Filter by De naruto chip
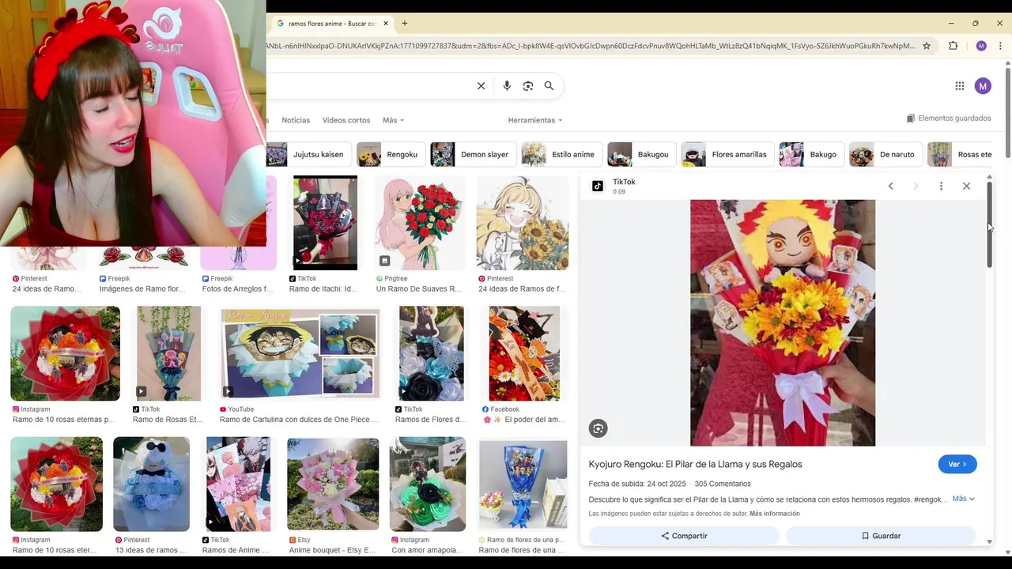Image resolution: width=1012 pixels, height=569 pixels. [886, 155]
